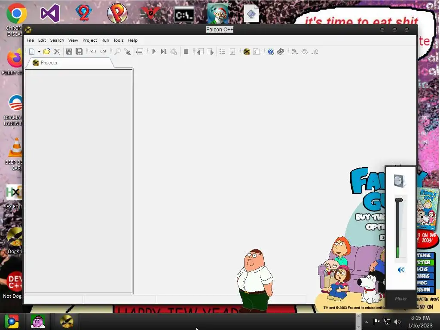440x330 pixels.
Task: Click the book toolbar icon
Action: [281, 52]
